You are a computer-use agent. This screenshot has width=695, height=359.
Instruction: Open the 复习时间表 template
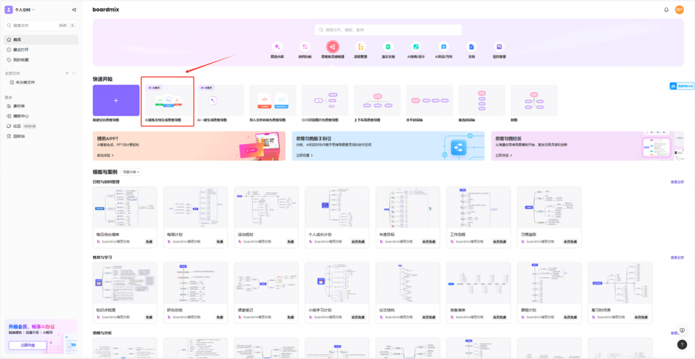click(620, 293)
